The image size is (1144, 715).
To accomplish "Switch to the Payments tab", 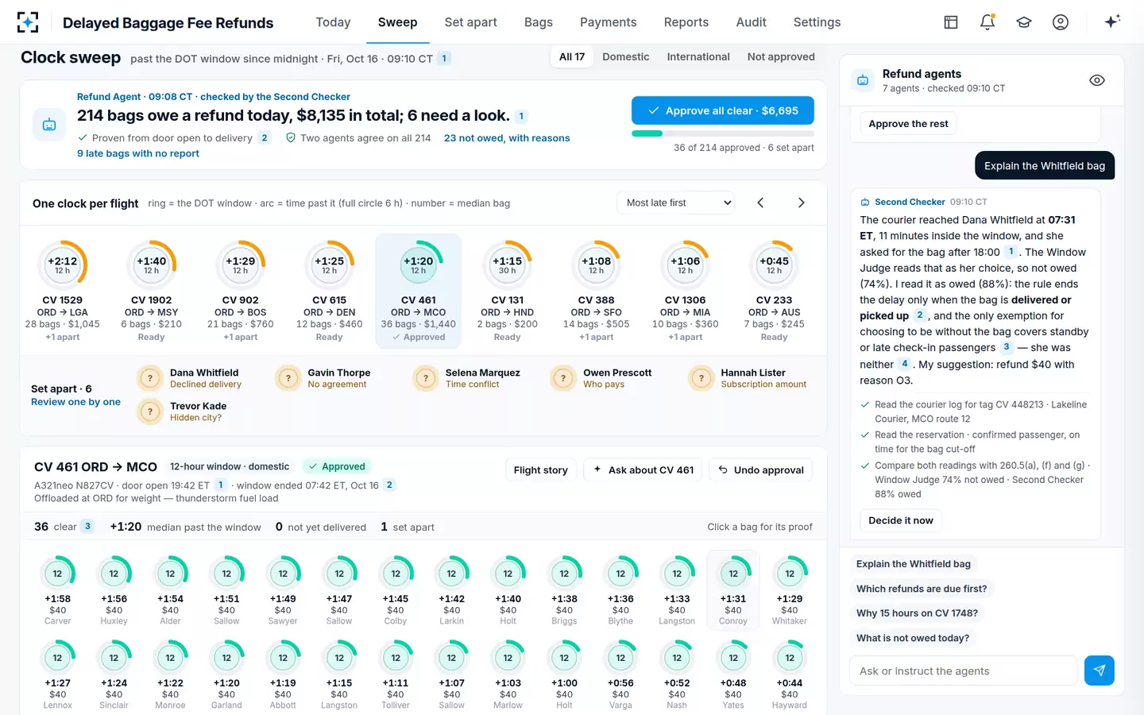I will [608, 22].
